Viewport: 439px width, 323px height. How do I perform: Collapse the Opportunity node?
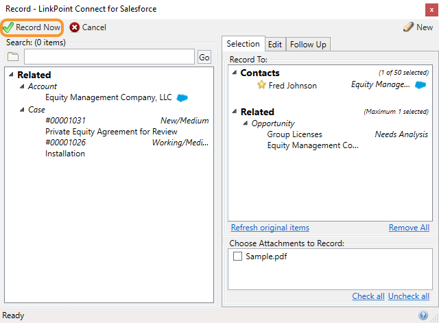(246, 123)
